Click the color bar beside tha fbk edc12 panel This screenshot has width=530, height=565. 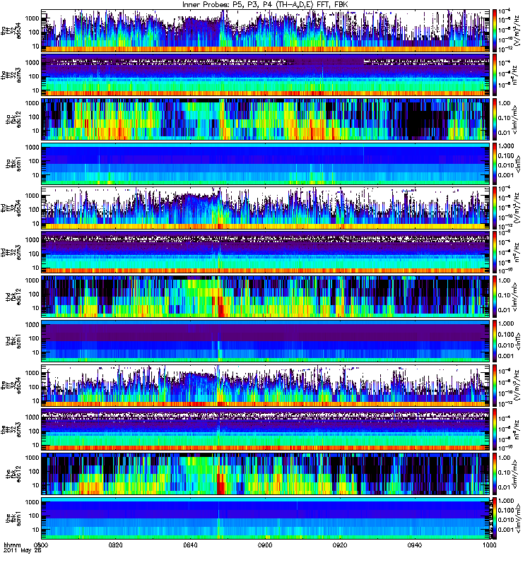494,119
